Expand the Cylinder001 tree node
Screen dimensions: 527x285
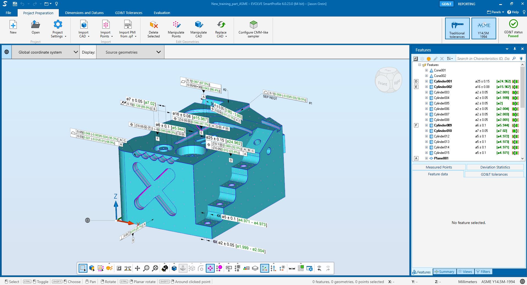pos(426,81)
